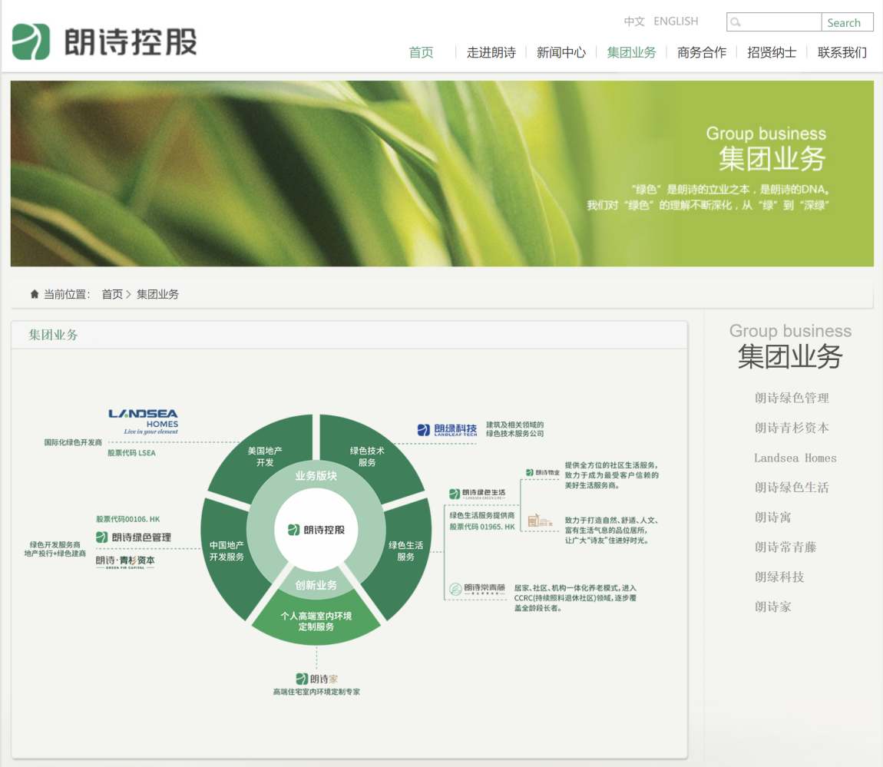Click the 朗诗常青藤 logo in diagram
The height and width of the screenshot is (767, 883).
477,589
